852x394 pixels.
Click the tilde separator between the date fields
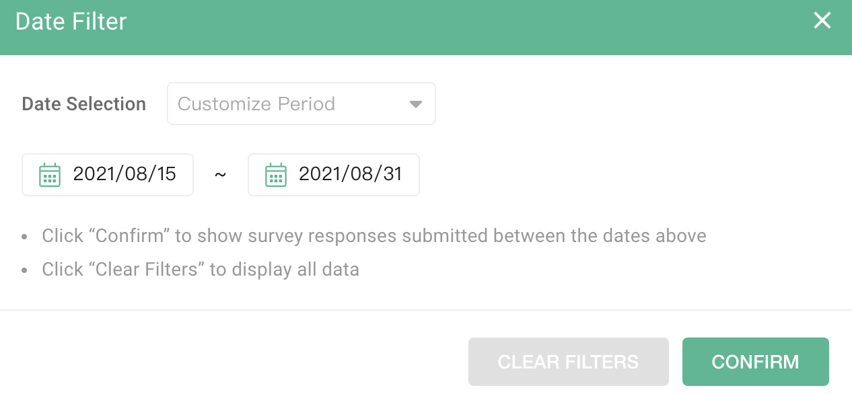coord(219,175)
